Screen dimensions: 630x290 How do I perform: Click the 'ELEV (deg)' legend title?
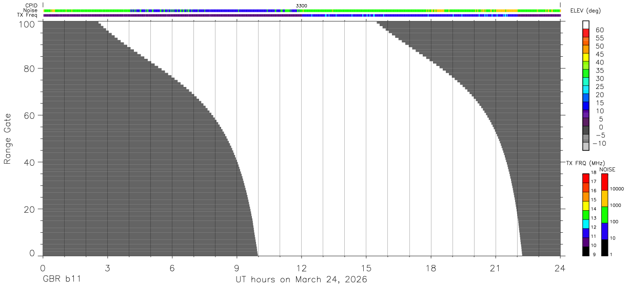(x=586, y=11)
